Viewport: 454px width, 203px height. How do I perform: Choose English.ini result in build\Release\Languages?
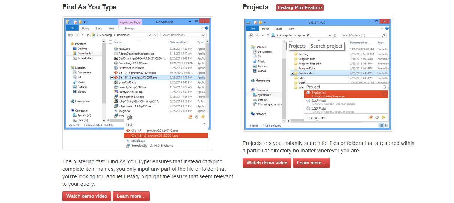347,101
